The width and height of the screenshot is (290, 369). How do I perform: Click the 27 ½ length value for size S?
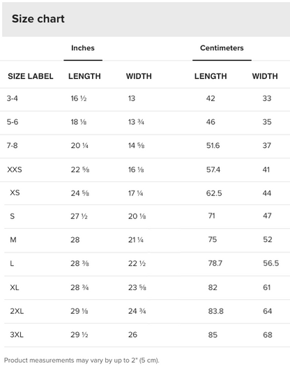tap(79, 216)
